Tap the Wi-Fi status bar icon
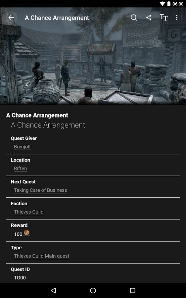This screenshot has height=298, width=186. (x=162, y=4)
